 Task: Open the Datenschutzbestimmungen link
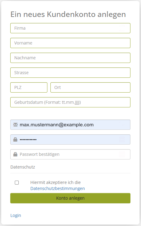coord(58,188)
